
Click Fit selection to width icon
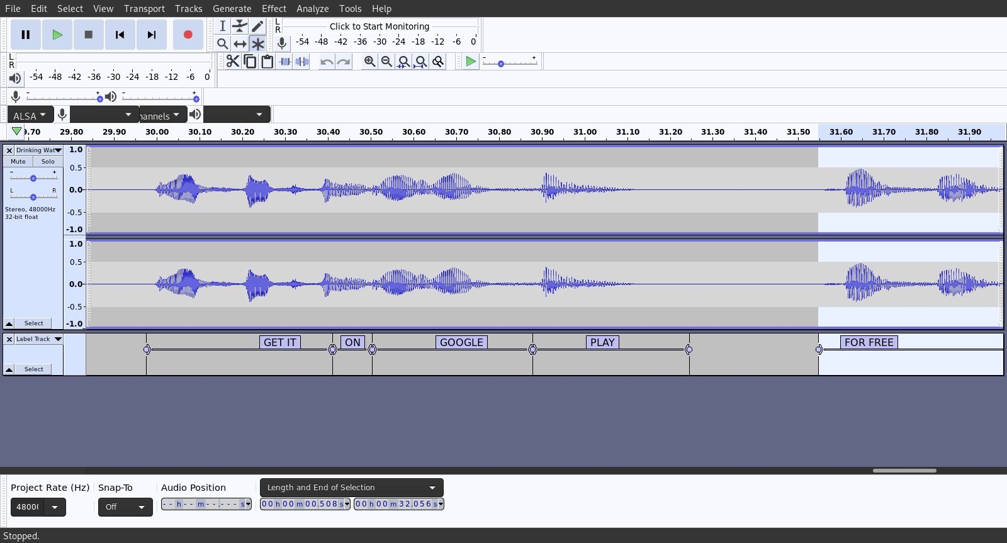coord(403,61)
